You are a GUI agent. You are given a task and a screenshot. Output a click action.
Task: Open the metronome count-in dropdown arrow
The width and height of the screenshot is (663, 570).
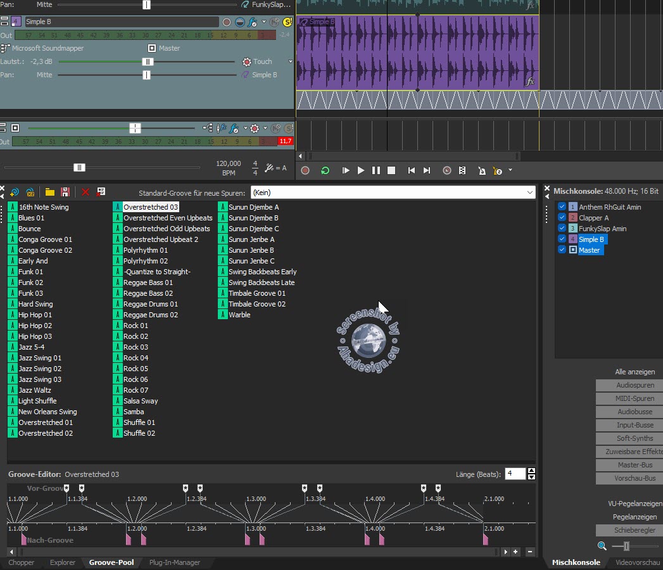[510, 170]
